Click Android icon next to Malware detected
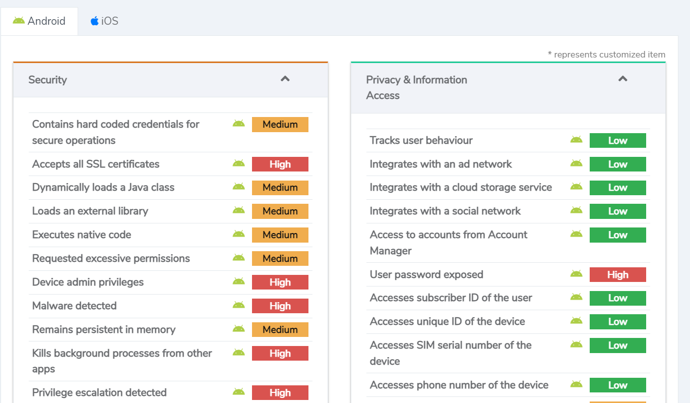The image size is (690, 403). pos(238,305)
